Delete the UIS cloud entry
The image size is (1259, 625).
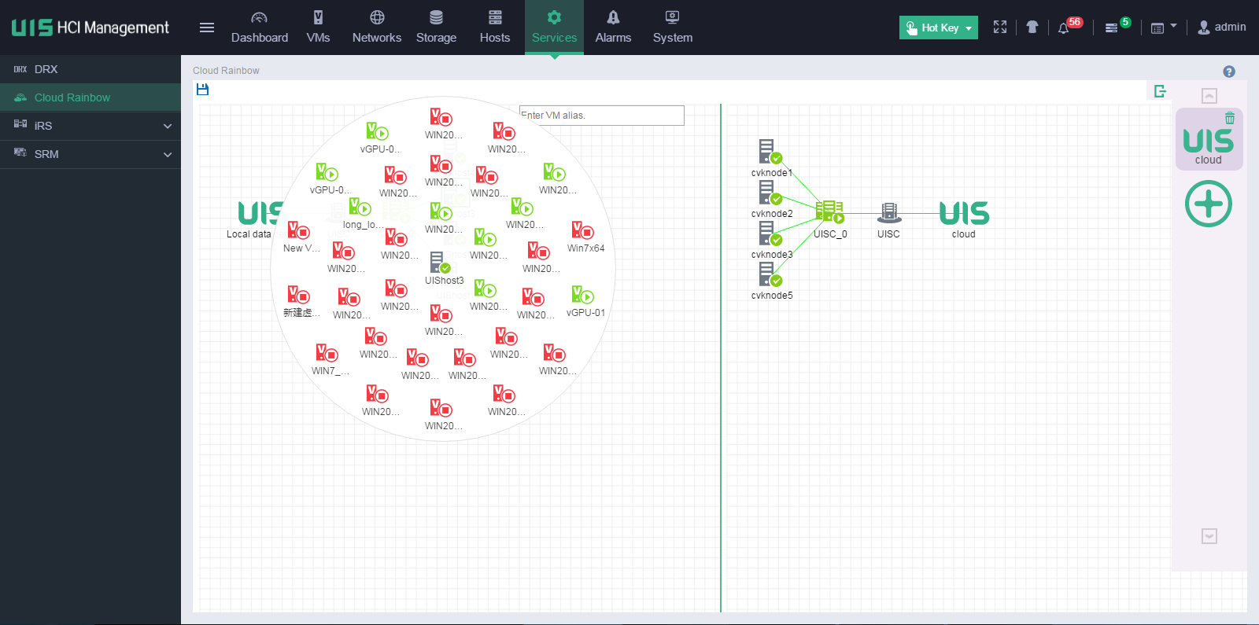(1230, 118)
